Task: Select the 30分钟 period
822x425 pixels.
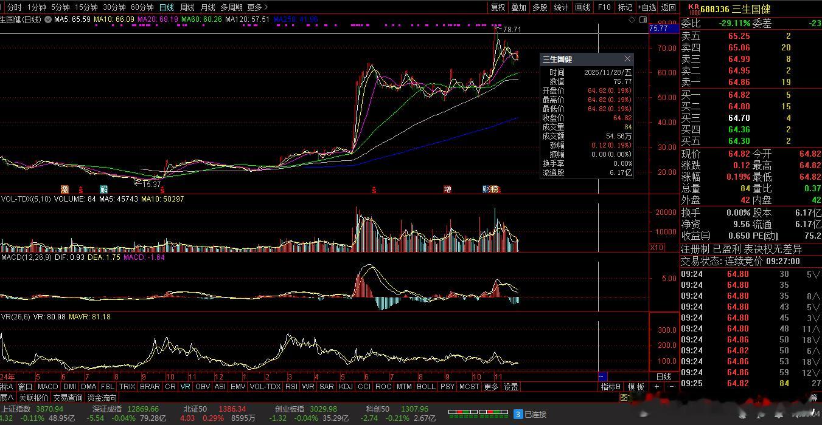Action: [x=114, y=7]
